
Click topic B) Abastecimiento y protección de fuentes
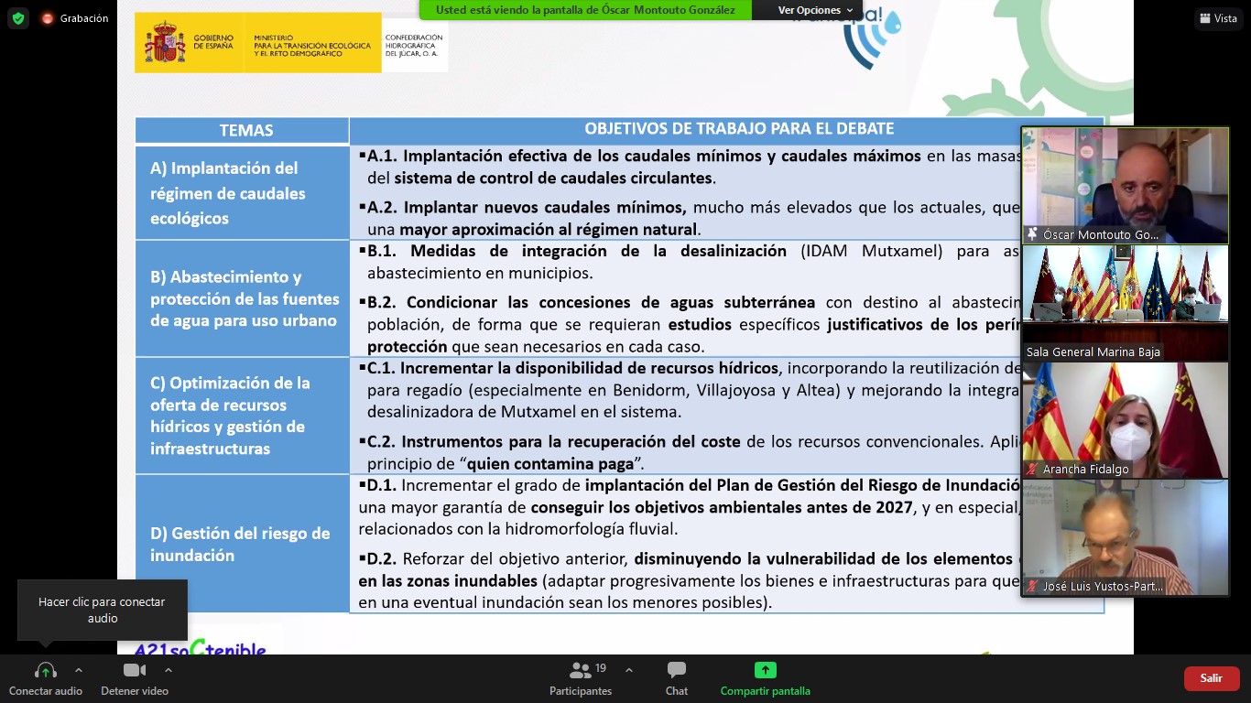point(243,299)
